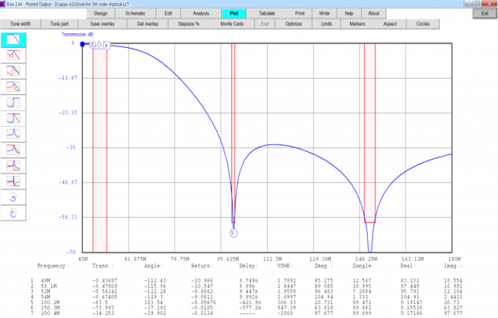Open the Analysis tab

point(201,13)
